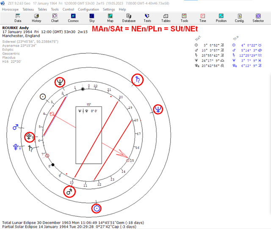The height and width of the screenshot is (229, 271).
Task: Click the natal Neptune 24°17'9" position row
Action: tap(209, 61)
